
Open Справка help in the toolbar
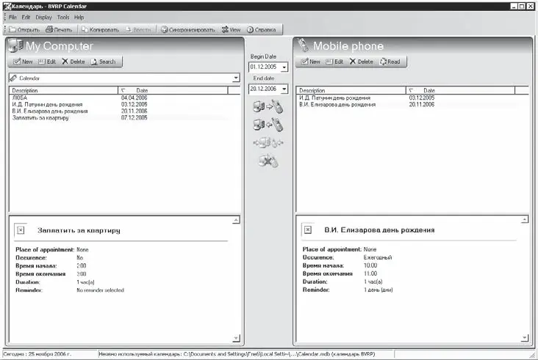[261, 29]
